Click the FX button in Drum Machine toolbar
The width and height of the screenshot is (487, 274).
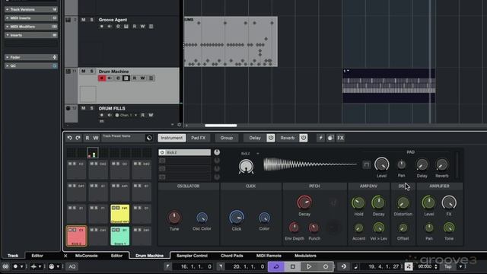[x=340, y=138]
